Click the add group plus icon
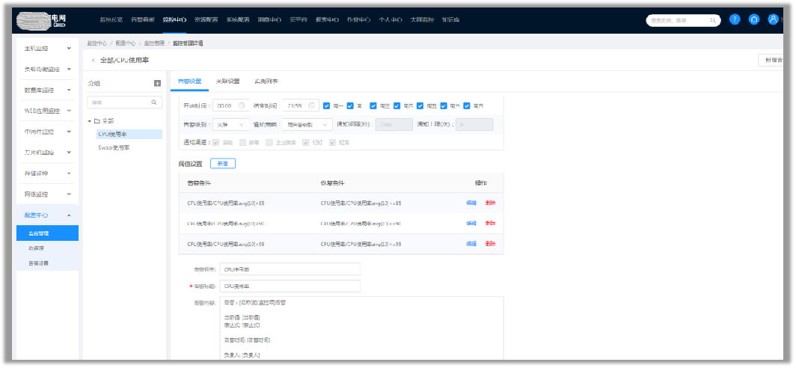This screenshot has height=368, width=796. (157, 84)
